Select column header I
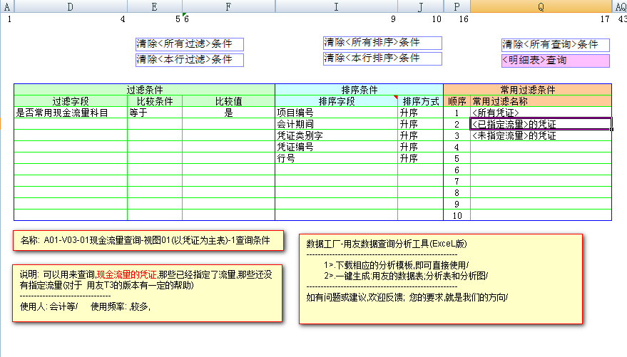This screenshot has height=357, width=627. pos(335,6)
